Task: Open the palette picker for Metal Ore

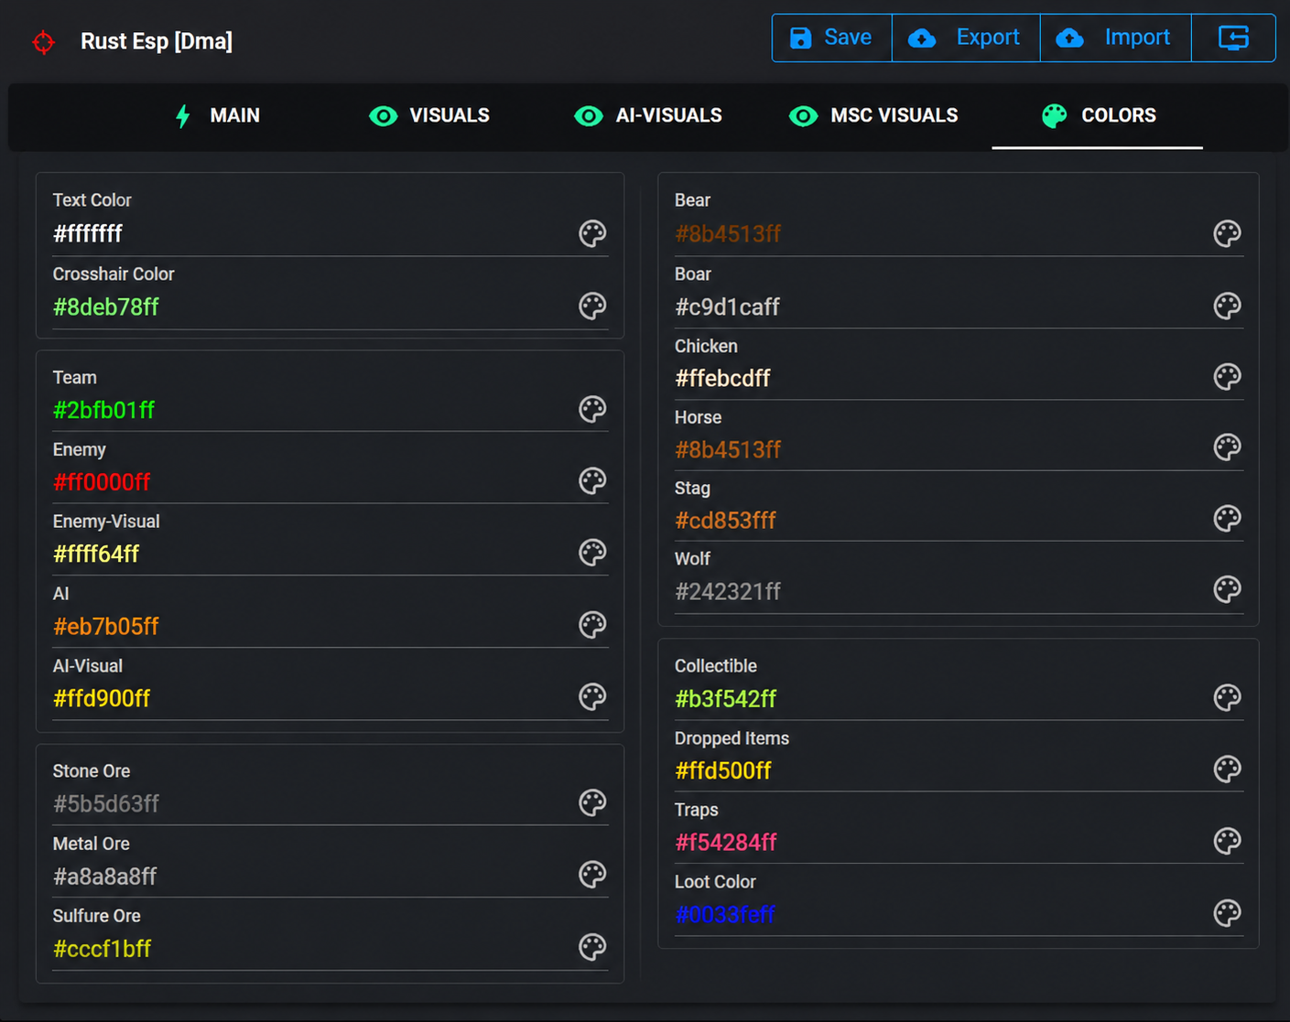Action: pyautogui.click(x=592, y=875)
